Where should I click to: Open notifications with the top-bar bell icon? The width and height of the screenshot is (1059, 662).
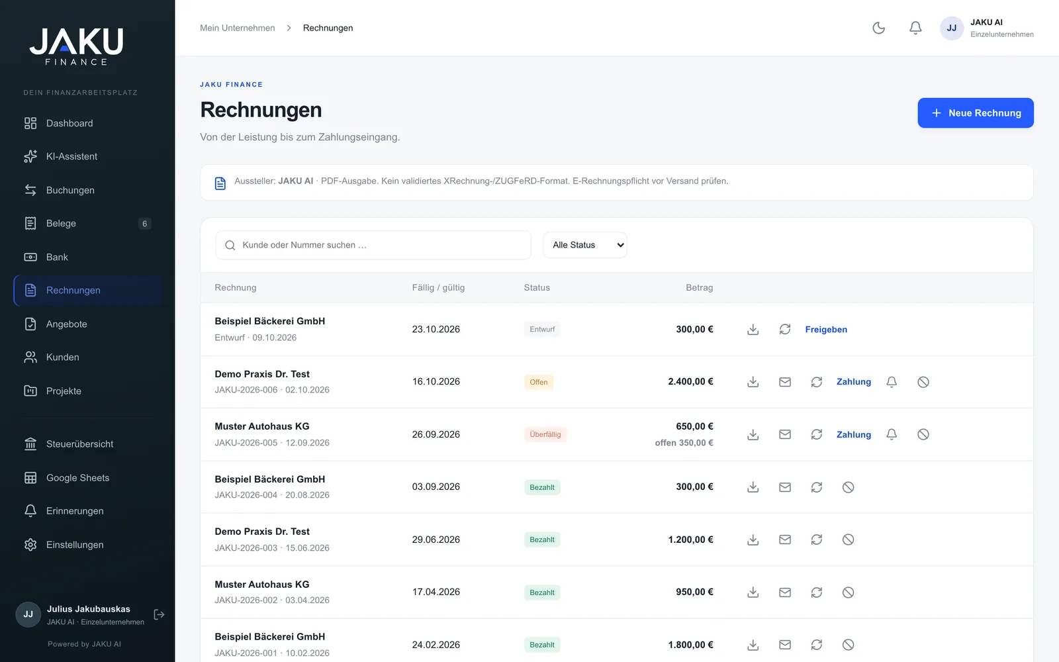(x=915, y=28)
